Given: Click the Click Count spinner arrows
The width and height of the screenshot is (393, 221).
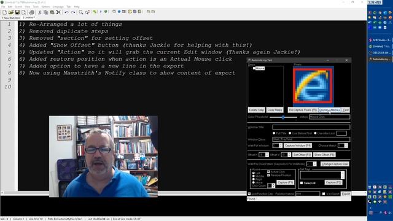Looking at the screenshot, I should pos(273,185).
